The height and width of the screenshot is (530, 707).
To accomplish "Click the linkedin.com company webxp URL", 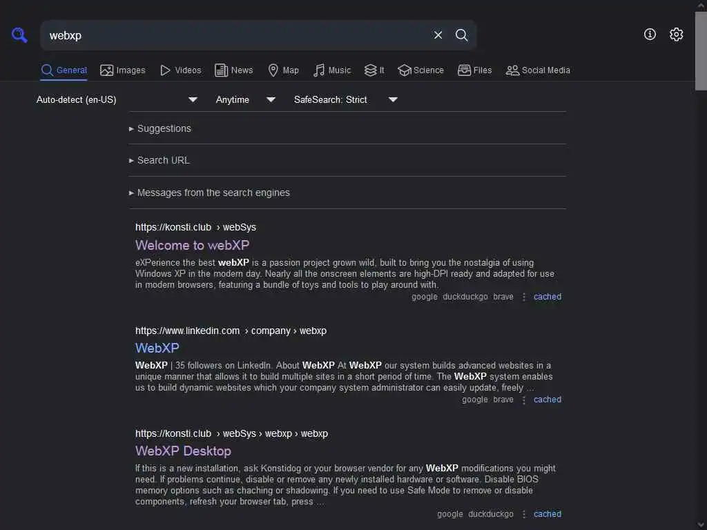I will [x=231, y=331].
